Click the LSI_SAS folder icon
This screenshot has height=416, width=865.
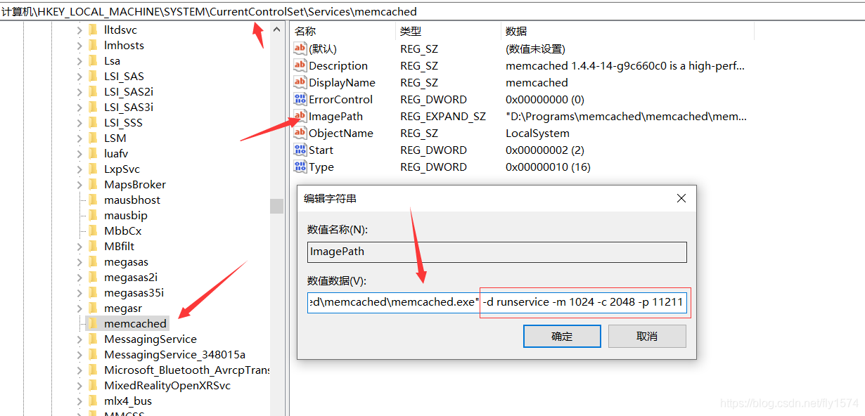pos(94,77)
